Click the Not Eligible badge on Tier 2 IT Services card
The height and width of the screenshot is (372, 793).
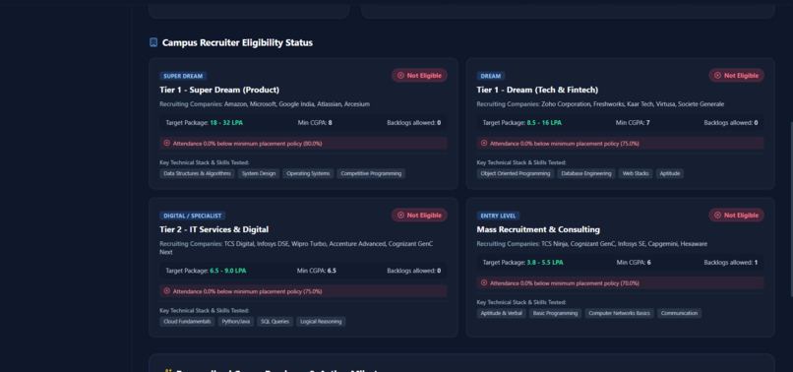coord(419,216)
